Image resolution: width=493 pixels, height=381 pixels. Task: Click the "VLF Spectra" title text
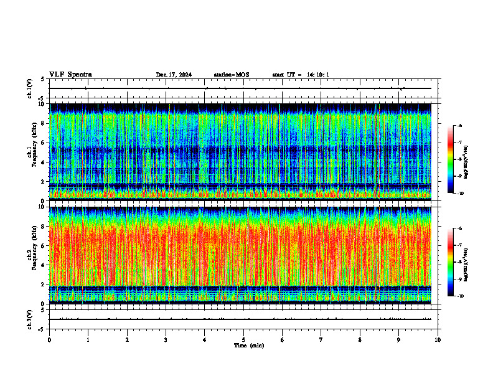[70, 75]
